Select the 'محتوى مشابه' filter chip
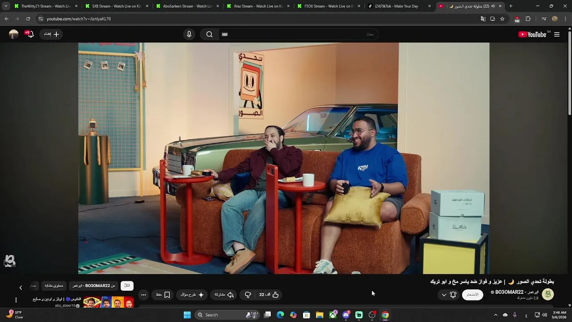The image size is (572, 322). tap(54, 285)
